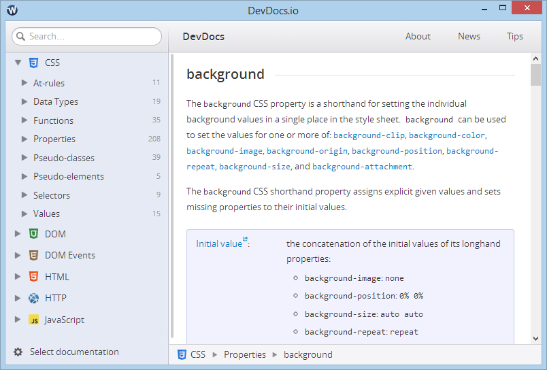Image resolution: width=547 pixels, height=370 pixels.
Task: Open the News page
Action: point(469,36)
